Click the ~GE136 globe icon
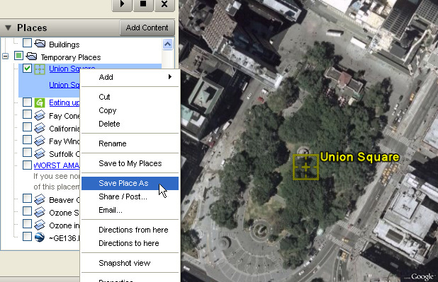The image size is (438, 282). click(x=40, y=237)
